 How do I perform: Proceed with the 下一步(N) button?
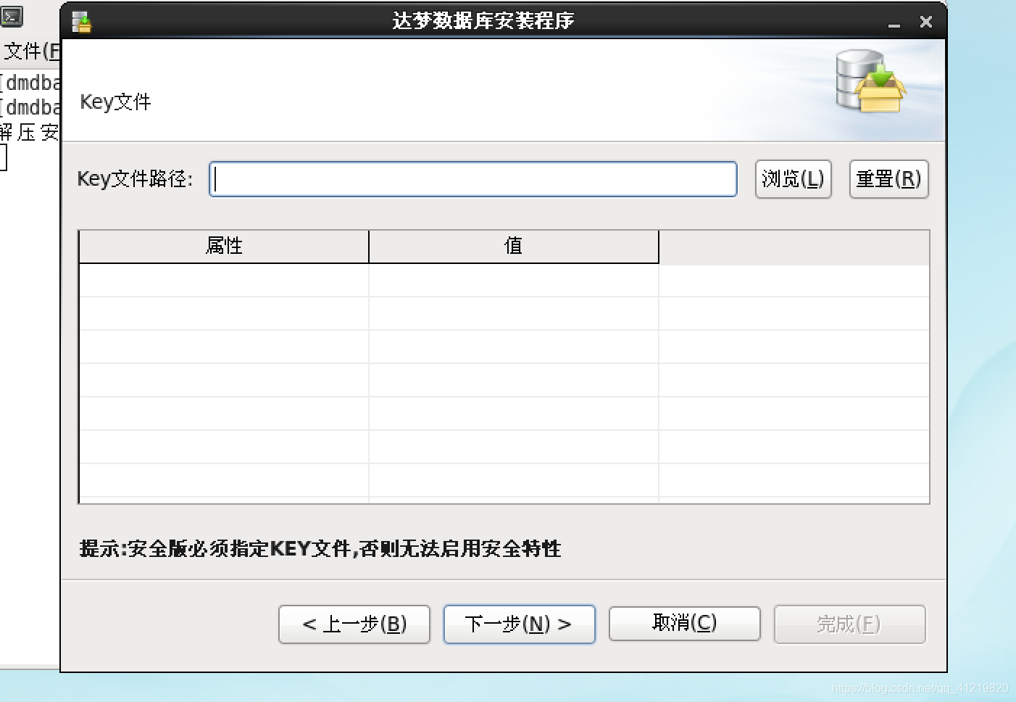(x=519, y=624)
